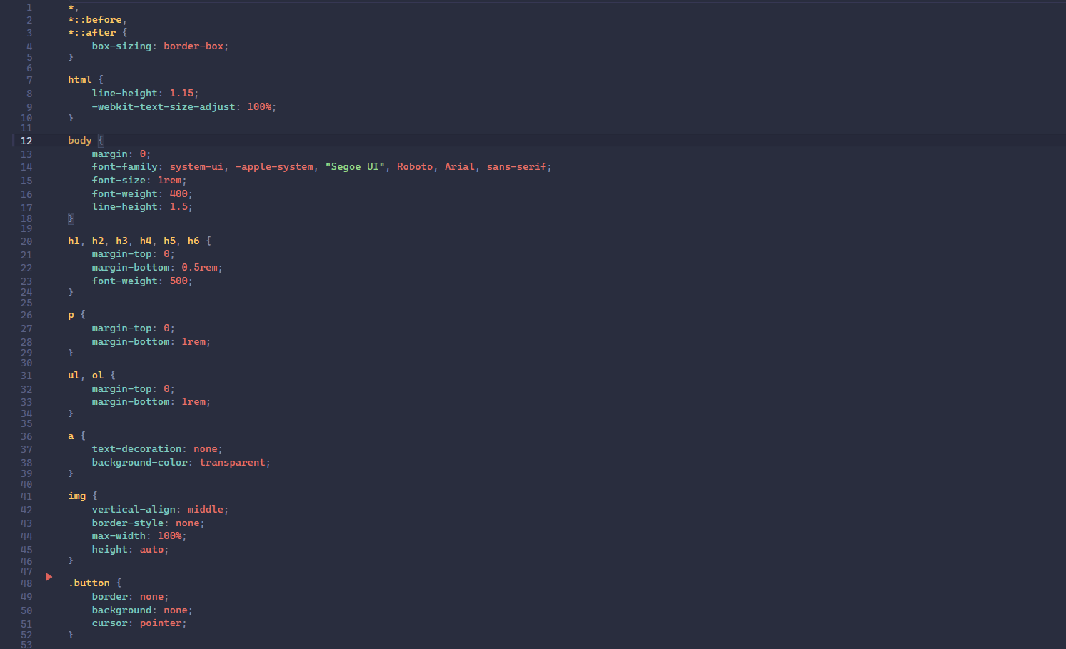Viewport: 1066px width, 649px height.
Task: Click the vertical-align property name
Action: point(134,510)
